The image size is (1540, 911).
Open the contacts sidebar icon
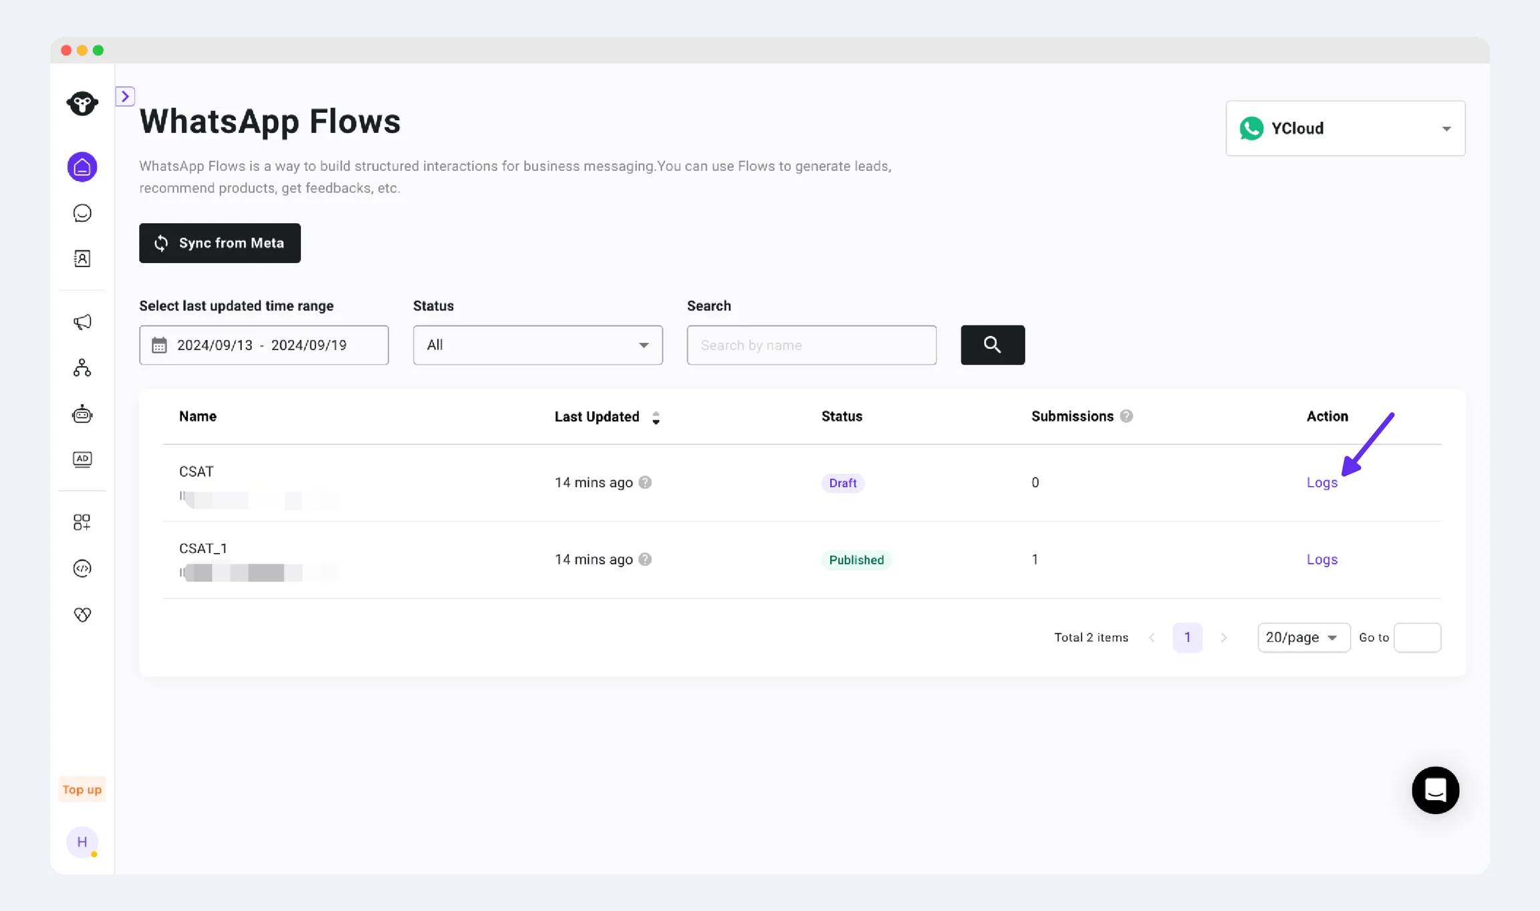[x=82, y=258]
